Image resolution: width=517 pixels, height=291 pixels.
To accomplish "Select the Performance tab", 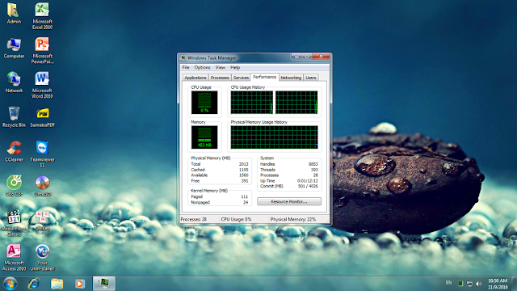I will (265, 77).
